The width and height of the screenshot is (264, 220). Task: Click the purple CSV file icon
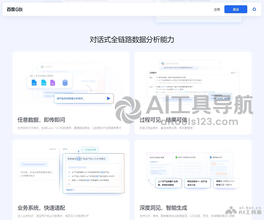point(53,82)
